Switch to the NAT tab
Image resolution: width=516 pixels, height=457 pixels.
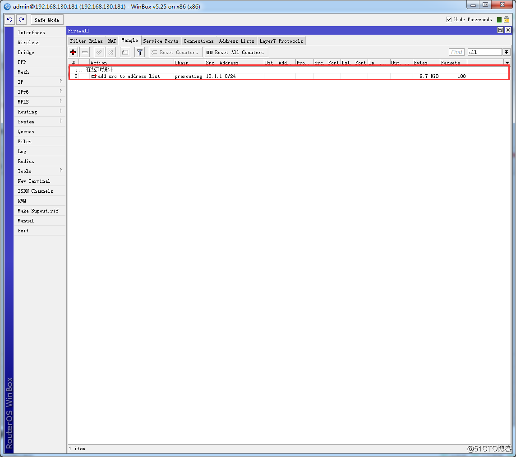pyautogui.click(x=112, y=41)
